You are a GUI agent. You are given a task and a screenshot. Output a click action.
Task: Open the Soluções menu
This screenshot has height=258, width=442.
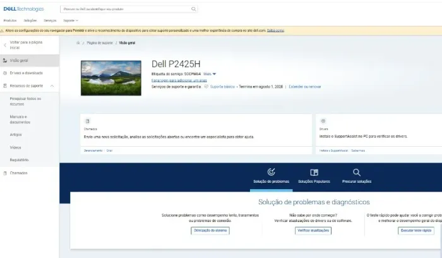click(x=30, y=21)
